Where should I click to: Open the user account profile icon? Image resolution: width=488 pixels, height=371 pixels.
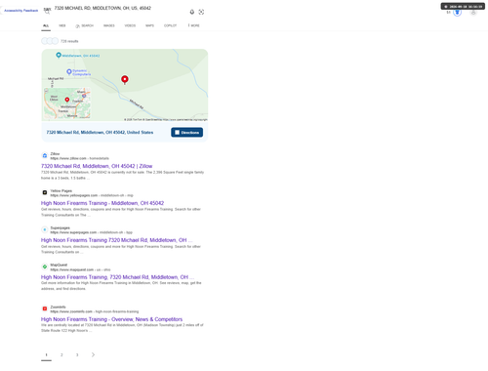[473, 13]
